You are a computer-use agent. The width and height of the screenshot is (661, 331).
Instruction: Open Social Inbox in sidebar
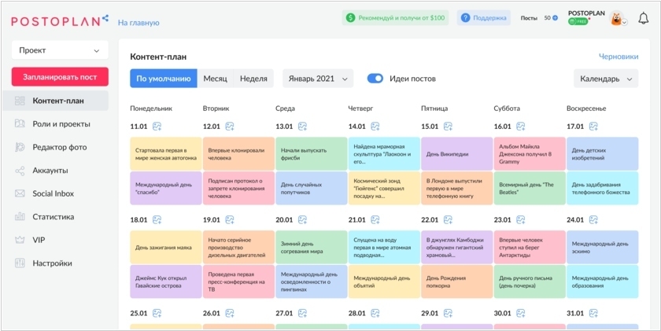(53, 193)
